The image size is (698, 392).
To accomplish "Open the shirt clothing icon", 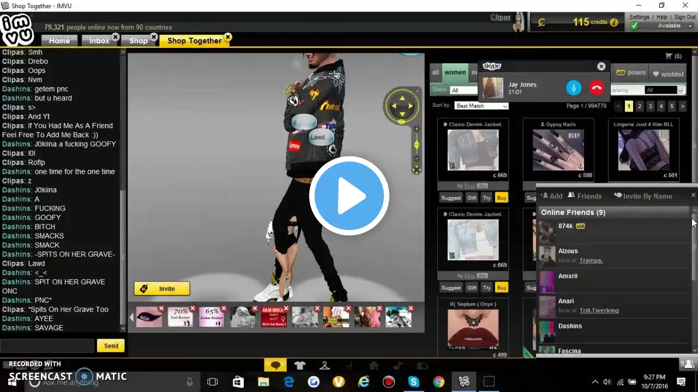I will pos(300,365).
